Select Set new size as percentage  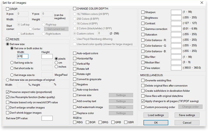(8, 80)
